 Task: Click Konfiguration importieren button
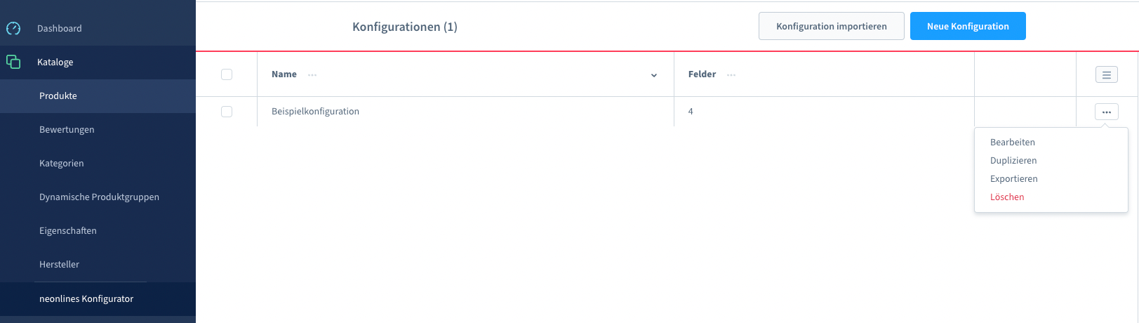click(x=831, y=26)
